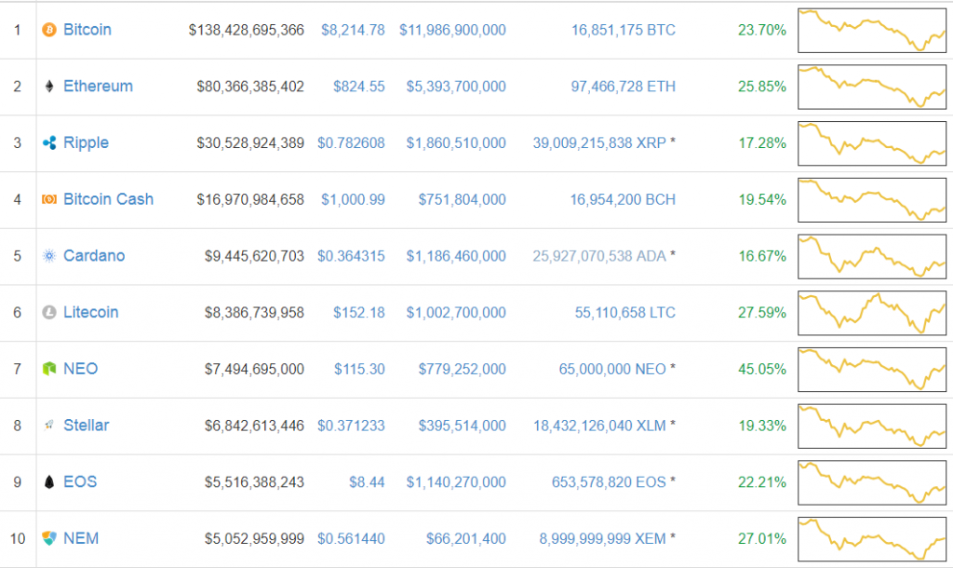Screen dimensions: 953x568
Task: Click supply 653,578,820 EOS
Action: click(609, 482)
